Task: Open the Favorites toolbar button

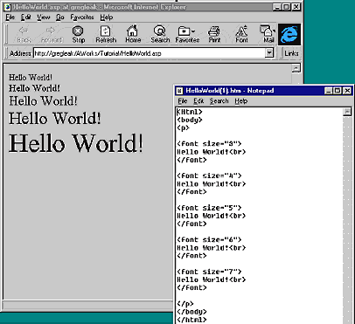Action: click(187, 34)
